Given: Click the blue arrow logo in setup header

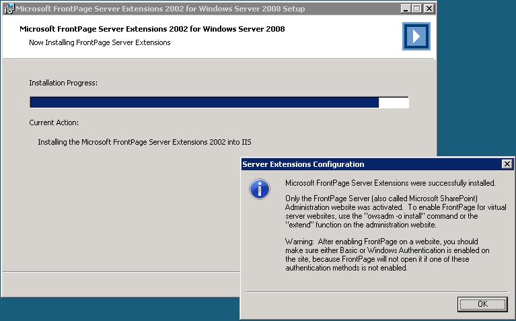Looking at the screenshot, I should pyautogui.click(x=416, y=36).
